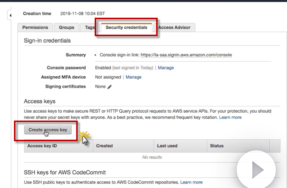Switch to the Permissions tab
The width and height of the screenshot is (287, 188).
[35, 28]
